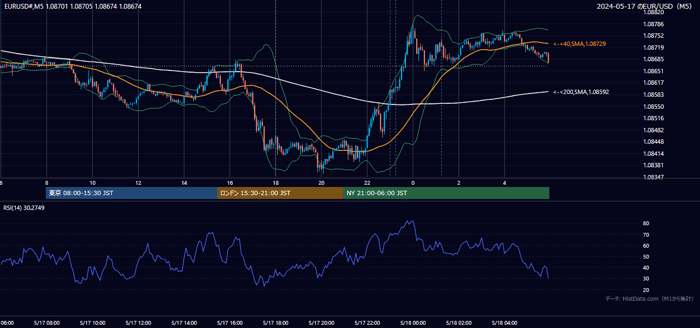Click the bottom time label 5/18 04:00
The height and width of the screenshot is (328, 700).
[505, 323]
